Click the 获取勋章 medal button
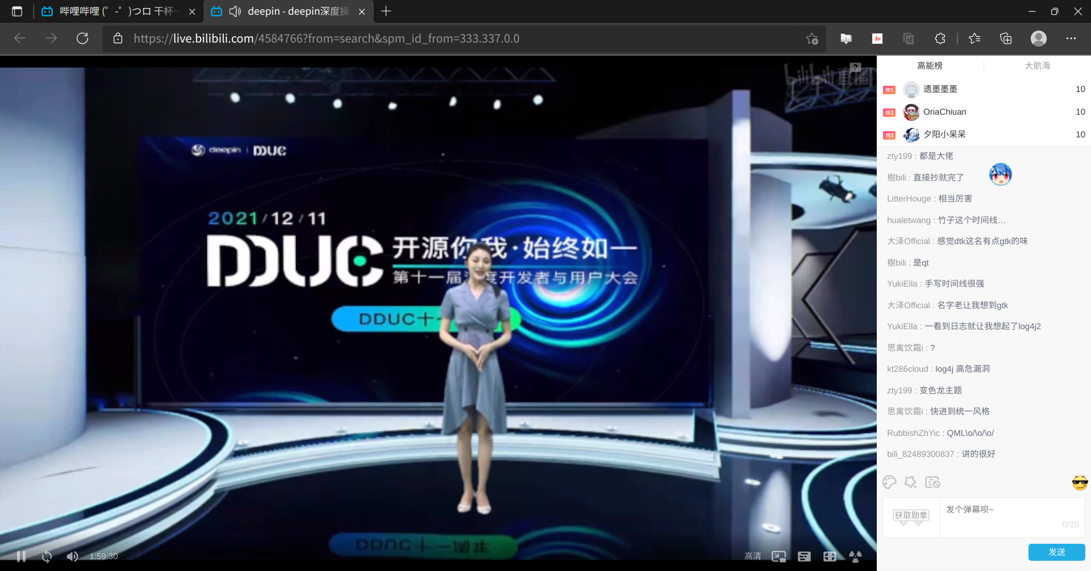 (911, 515)
